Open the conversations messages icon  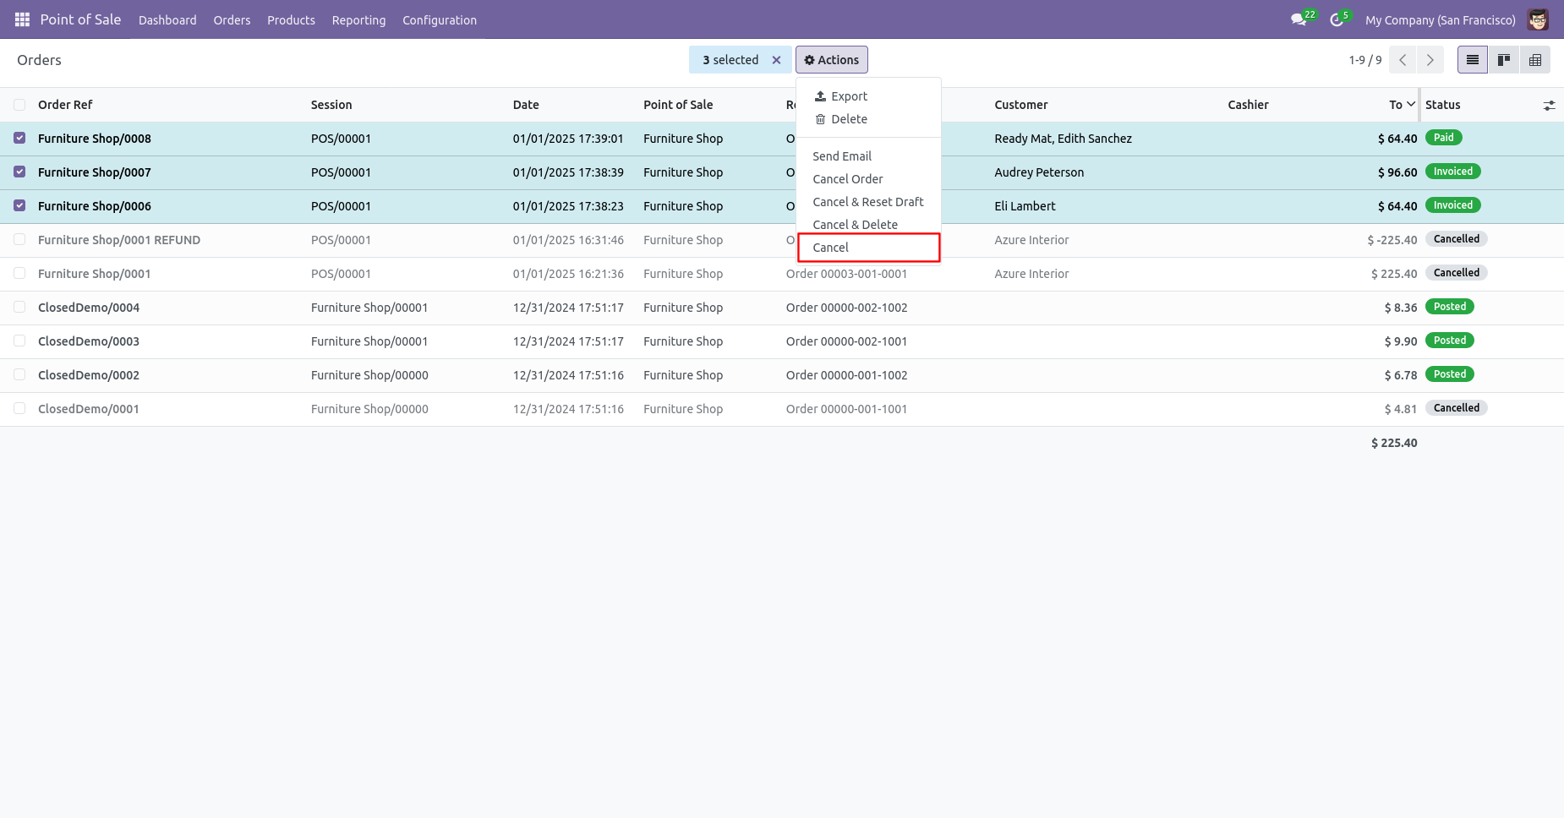point(1299,19)
